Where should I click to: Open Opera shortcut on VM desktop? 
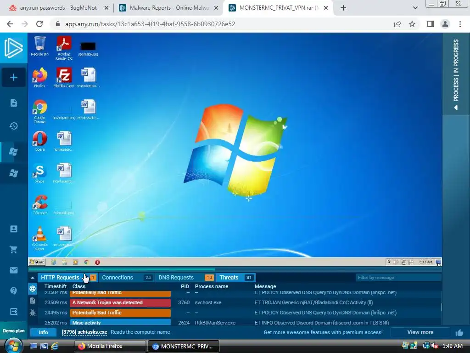[39, 141]
